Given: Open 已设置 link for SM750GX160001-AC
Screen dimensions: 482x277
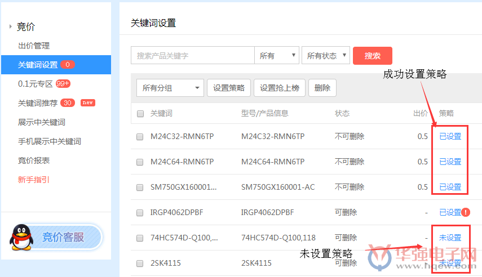Looking at the screenshot, I should (450, 187).
